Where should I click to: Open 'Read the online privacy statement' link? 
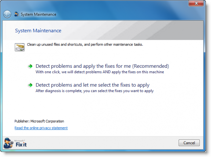coord(41,128)
